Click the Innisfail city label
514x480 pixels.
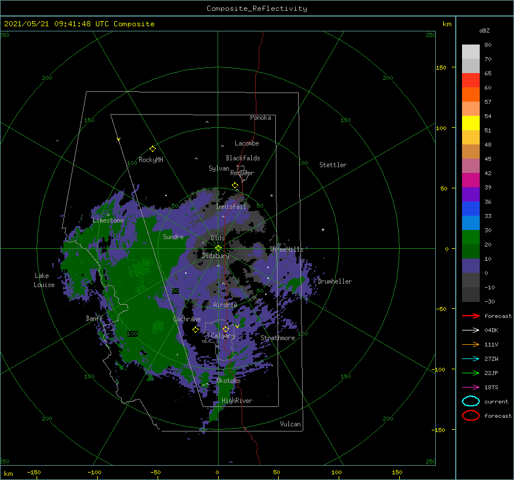coord(231,207)
